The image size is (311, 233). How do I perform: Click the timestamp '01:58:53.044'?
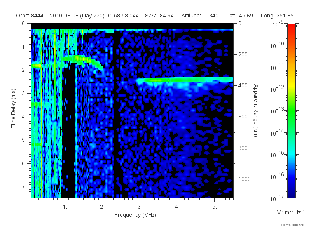(122, 16)
